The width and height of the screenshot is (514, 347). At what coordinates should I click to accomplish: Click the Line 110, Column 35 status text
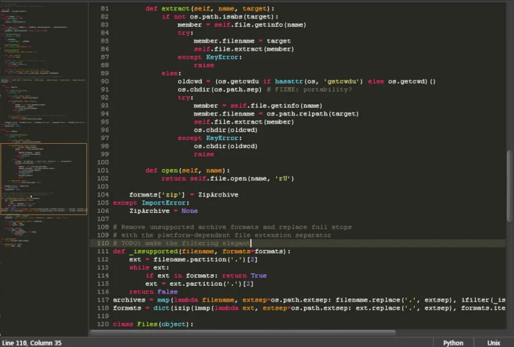point(32,343)
